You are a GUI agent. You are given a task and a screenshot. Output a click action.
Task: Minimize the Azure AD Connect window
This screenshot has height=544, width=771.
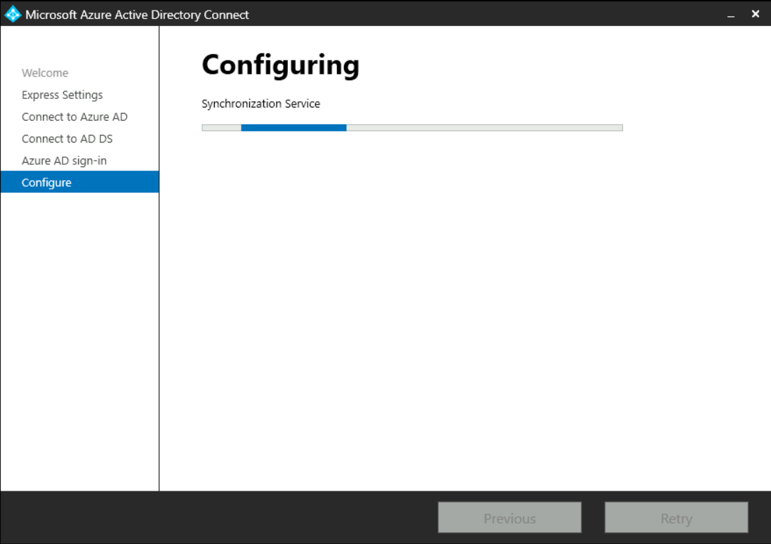[732, 15]
